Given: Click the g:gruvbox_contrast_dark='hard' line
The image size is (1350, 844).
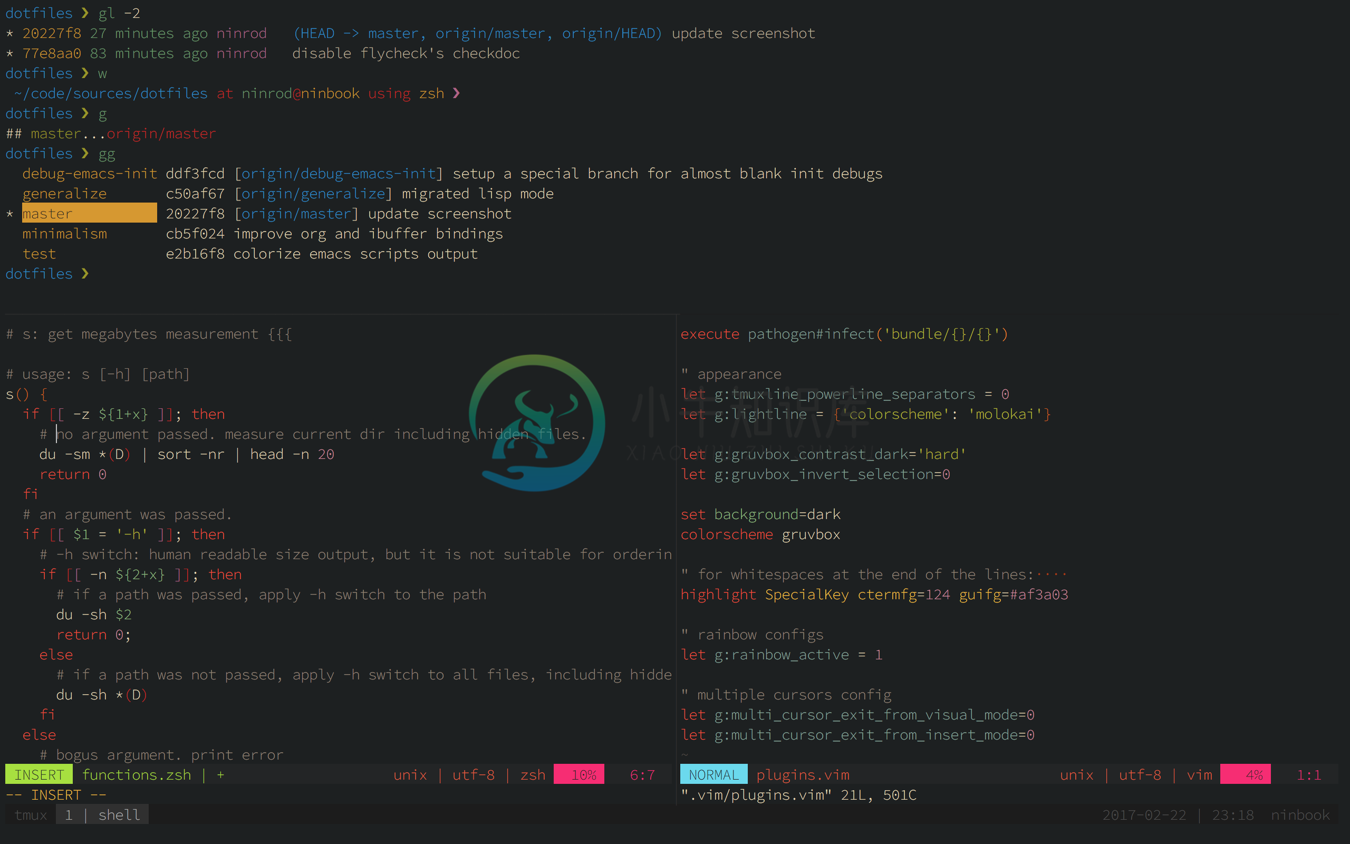Looking at the screenshot, I should (823, 455).
